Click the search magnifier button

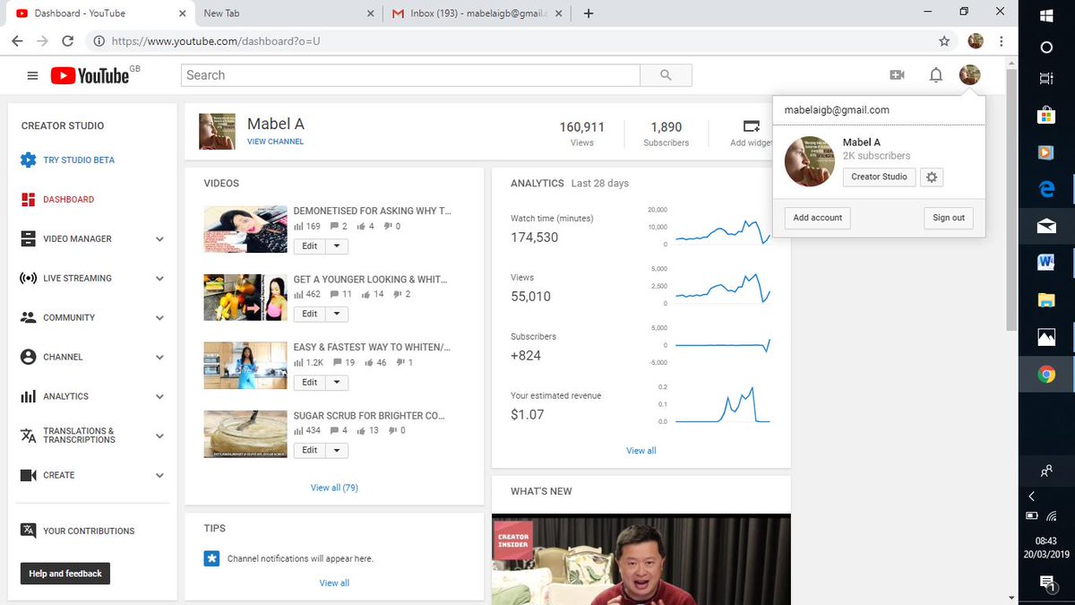pos(665,75)
